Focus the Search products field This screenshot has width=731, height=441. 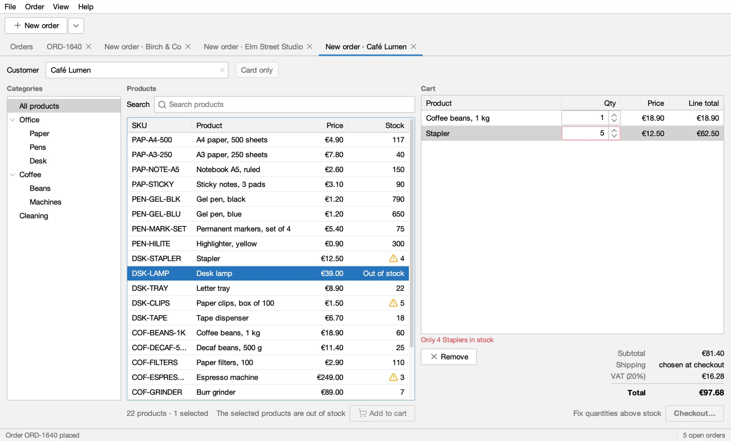(284, 104)
